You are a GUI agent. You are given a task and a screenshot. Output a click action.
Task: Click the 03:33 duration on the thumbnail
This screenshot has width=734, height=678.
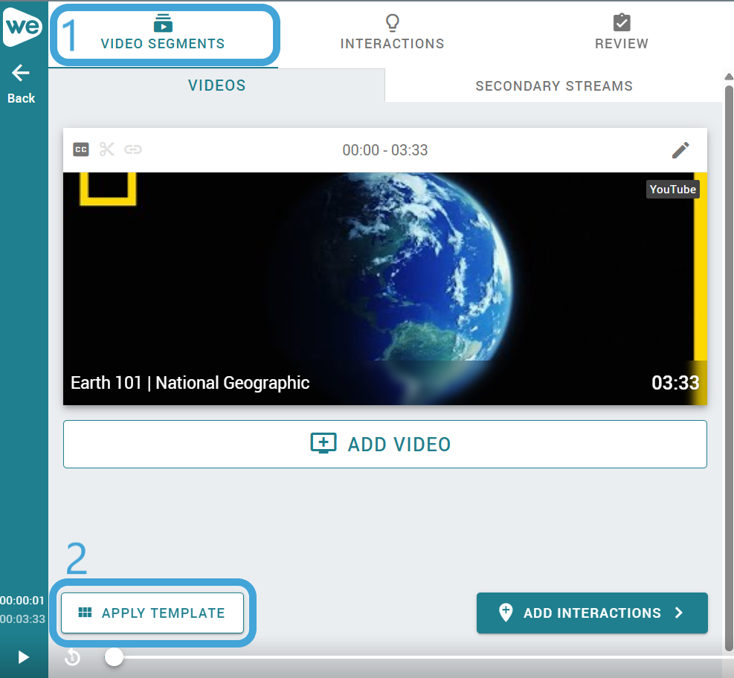pyautogui.click(x=675, y=383)
